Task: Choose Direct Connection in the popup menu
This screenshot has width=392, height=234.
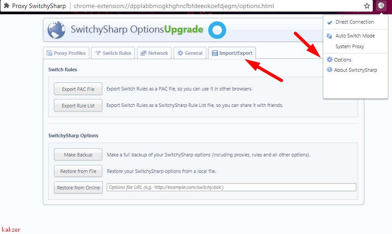Action: [x=355, y=22]
